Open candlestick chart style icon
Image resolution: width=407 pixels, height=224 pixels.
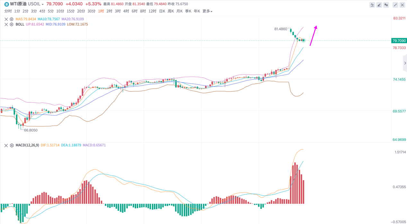tap(386, 5)
